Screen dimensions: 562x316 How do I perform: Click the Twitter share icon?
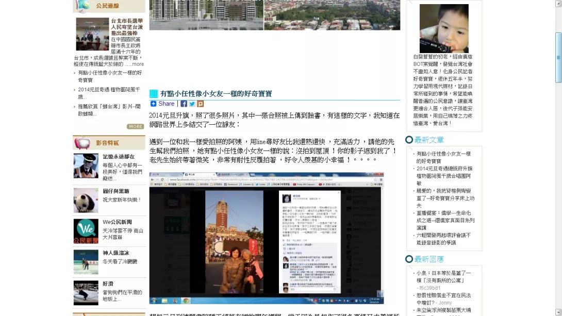pos(192,104)
